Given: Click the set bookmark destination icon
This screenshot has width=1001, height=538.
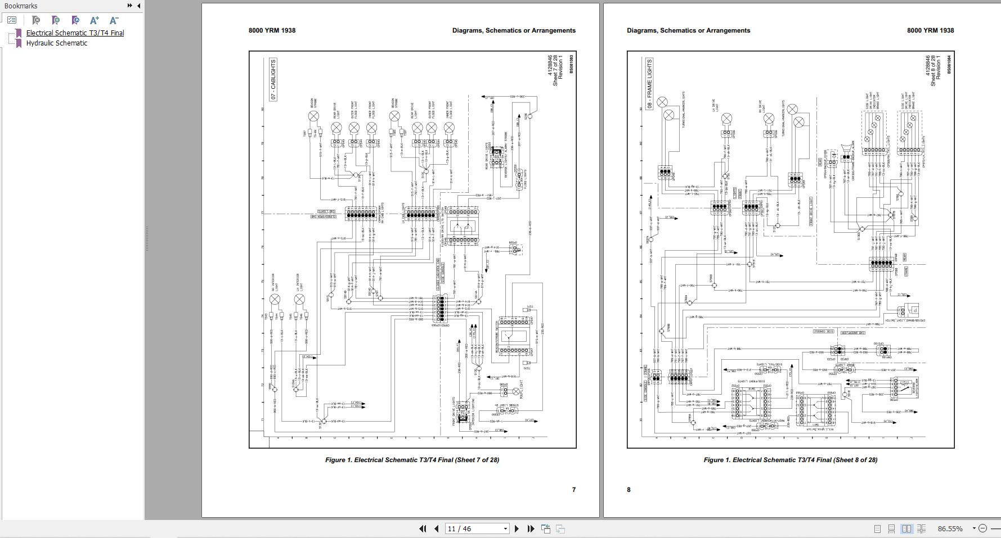Looking at the screenshot, I should click(x=75, y=20).
